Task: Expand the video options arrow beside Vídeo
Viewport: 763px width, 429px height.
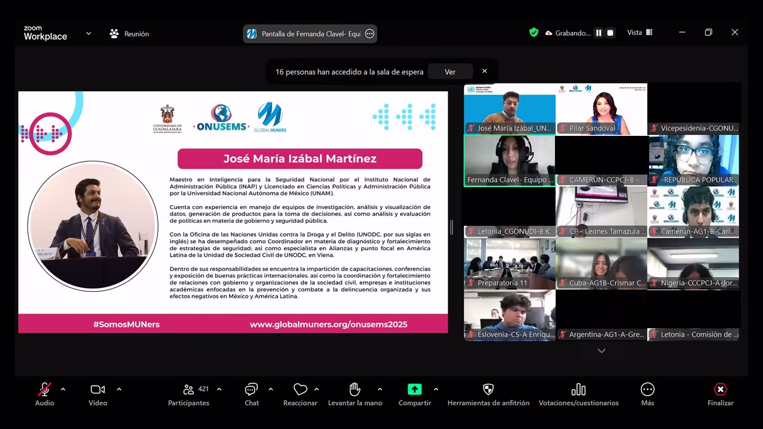Action: click(x=119, y=389)
